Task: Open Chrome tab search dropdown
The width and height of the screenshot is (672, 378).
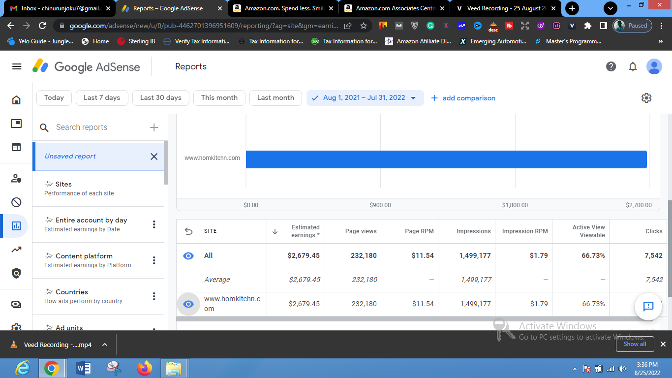Action: [611, 8]
